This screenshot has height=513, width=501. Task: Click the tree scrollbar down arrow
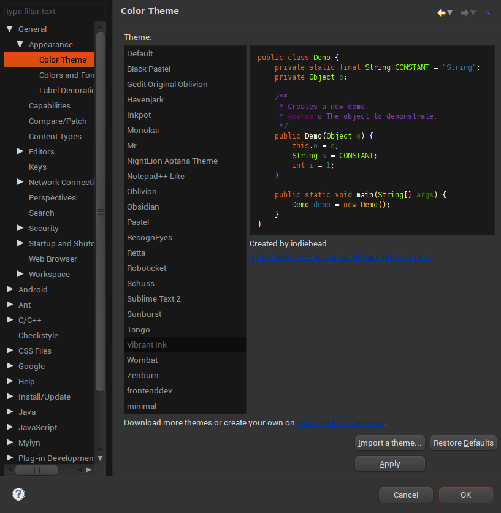click(101, 458)
